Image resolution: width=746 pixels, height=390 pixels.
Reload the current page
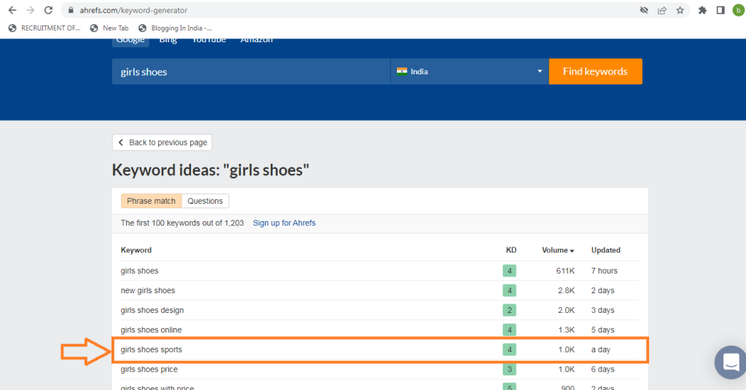[49, 10]
